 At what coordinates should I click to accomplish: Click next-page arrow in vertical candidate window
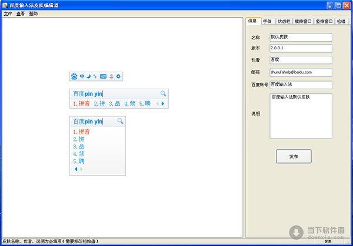(x=81, y=169)
